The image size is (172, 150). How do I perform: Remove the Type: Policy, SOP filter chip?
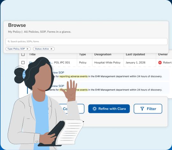27,49
